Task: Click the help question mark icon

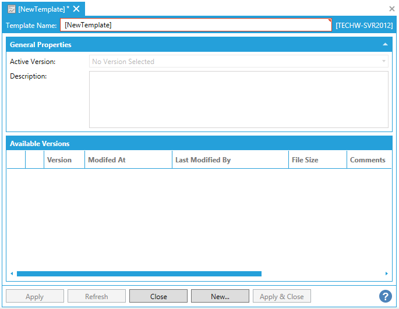Action: (385, 296)
